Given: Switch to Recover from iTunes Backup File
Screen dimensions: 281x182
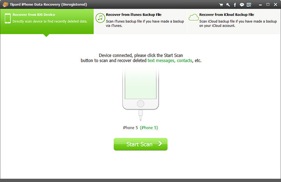Looking at the screenshot, I should coord(140,22).
